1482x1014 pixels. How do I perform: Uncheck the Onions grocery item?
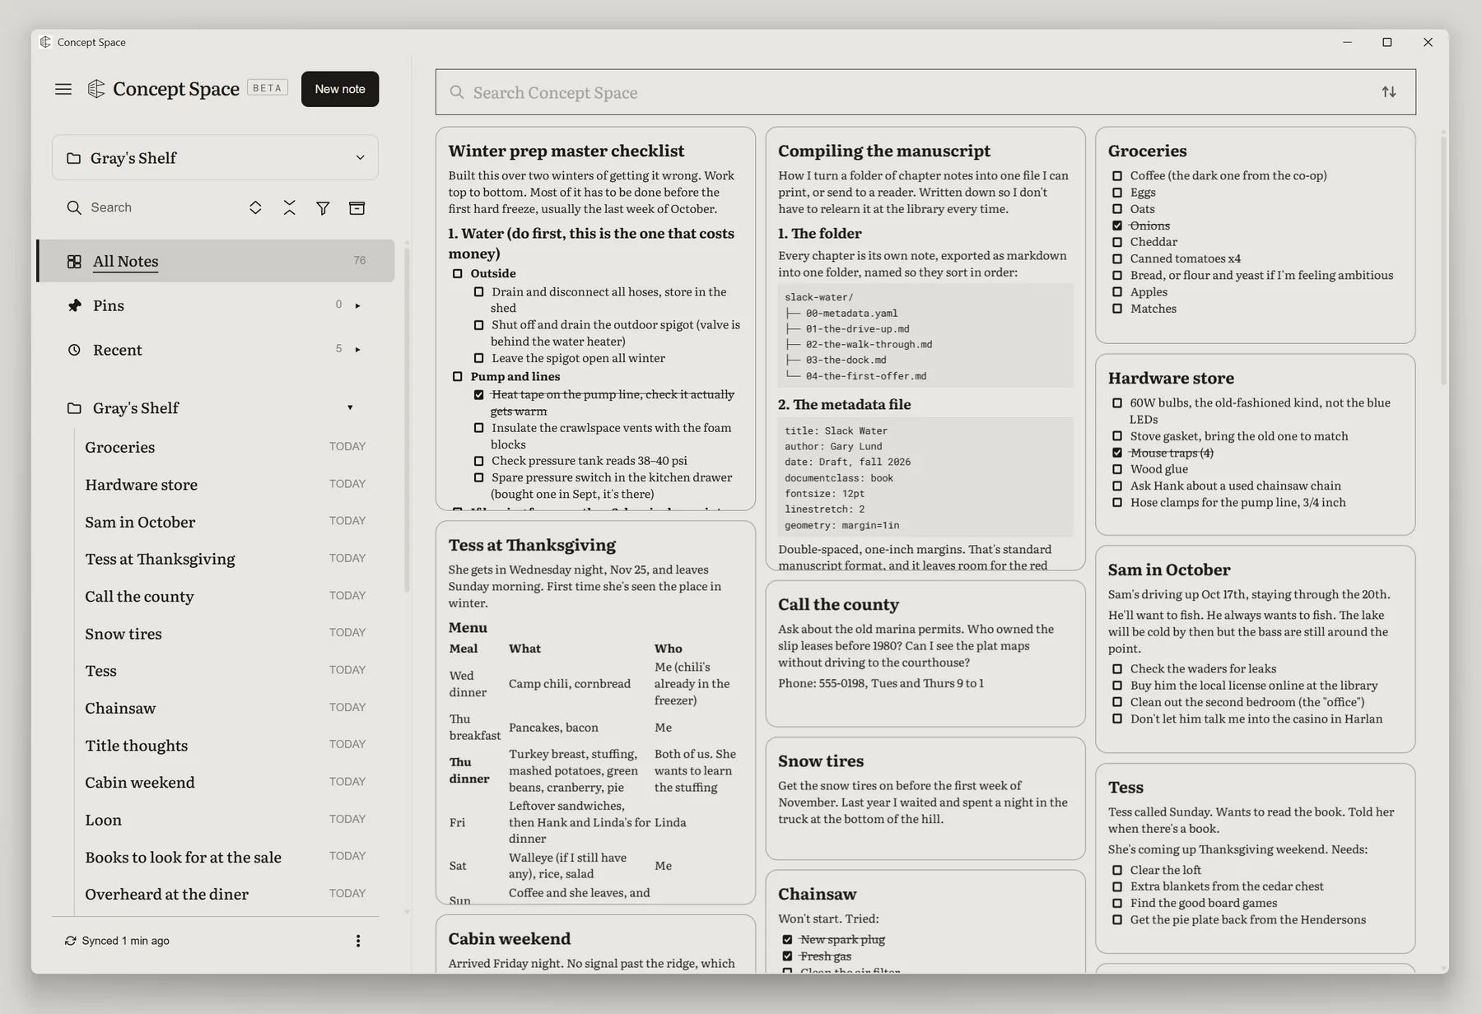click(1117, 226)
